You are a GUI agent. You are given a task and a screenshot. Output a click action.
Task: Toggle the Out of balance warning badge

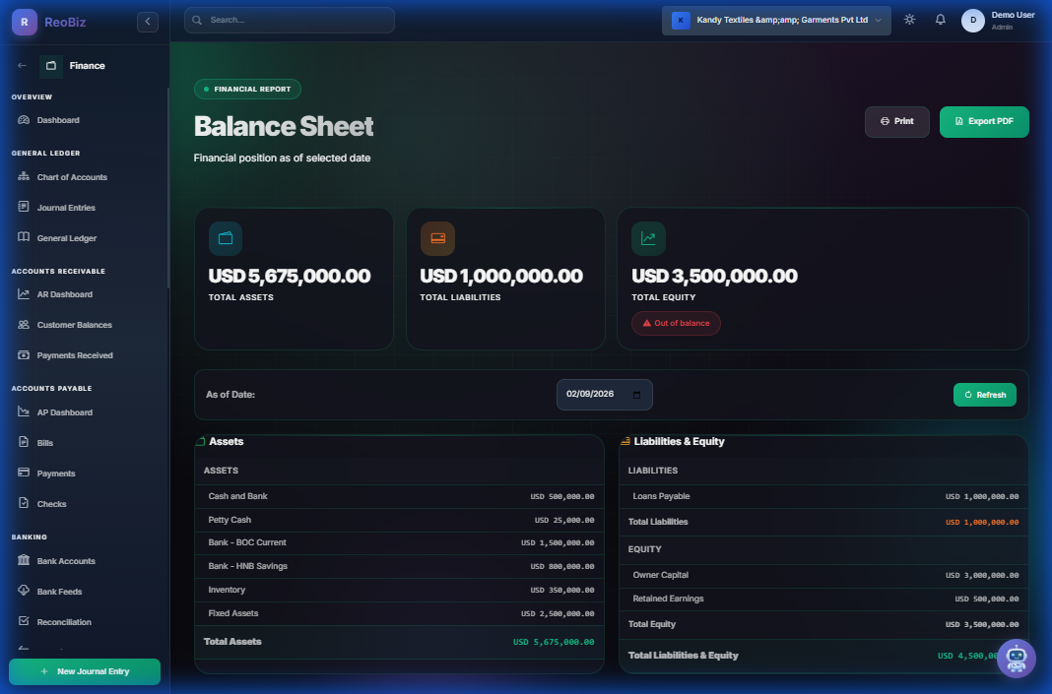coord(676,322)
